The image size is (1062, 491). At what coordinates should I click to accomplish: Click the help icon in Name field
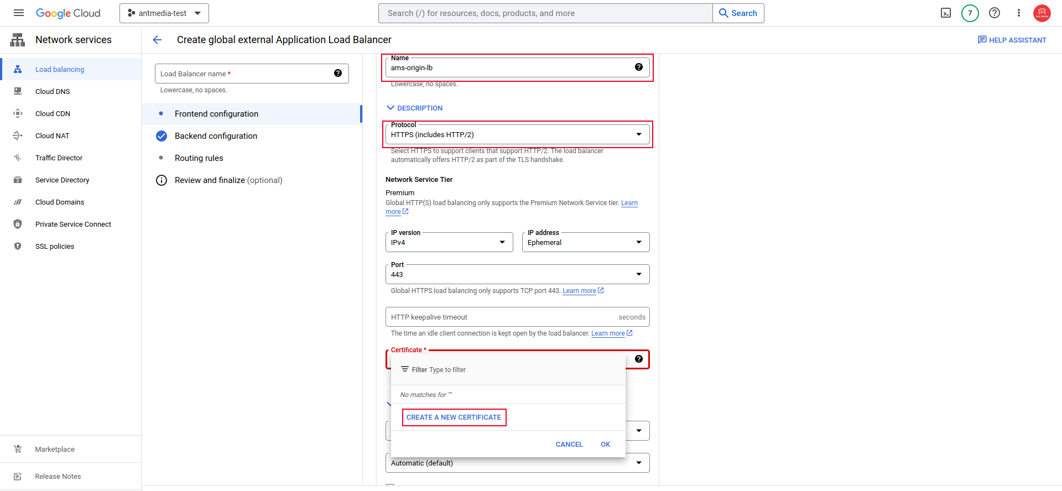coord(638,67)
